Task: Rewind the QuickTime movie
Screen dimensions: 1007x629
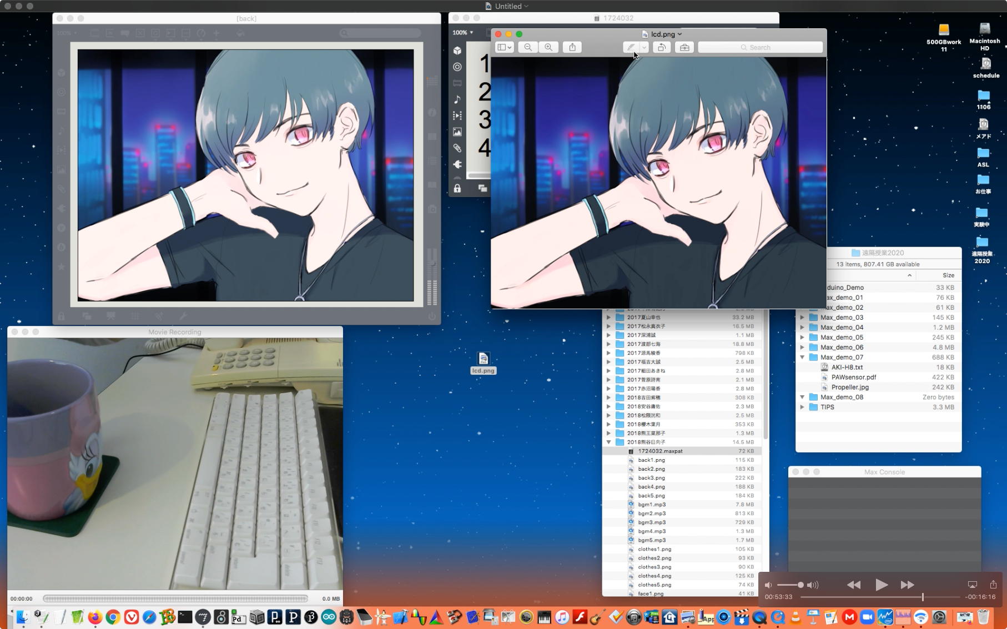Action: (x=854, y=585)
